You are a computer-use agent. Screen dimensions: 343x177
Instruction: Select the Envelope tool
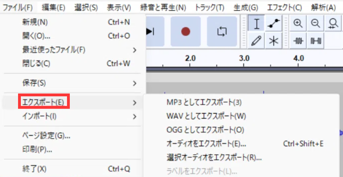pos(274,24)
